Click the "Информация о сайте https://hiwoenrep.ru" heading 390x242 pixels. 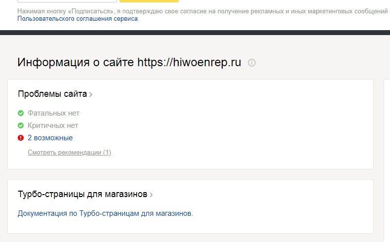[x=129, y=63]
